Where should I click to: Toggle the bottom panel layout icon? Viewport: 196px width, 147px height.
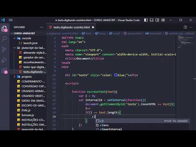pos(151,20)
